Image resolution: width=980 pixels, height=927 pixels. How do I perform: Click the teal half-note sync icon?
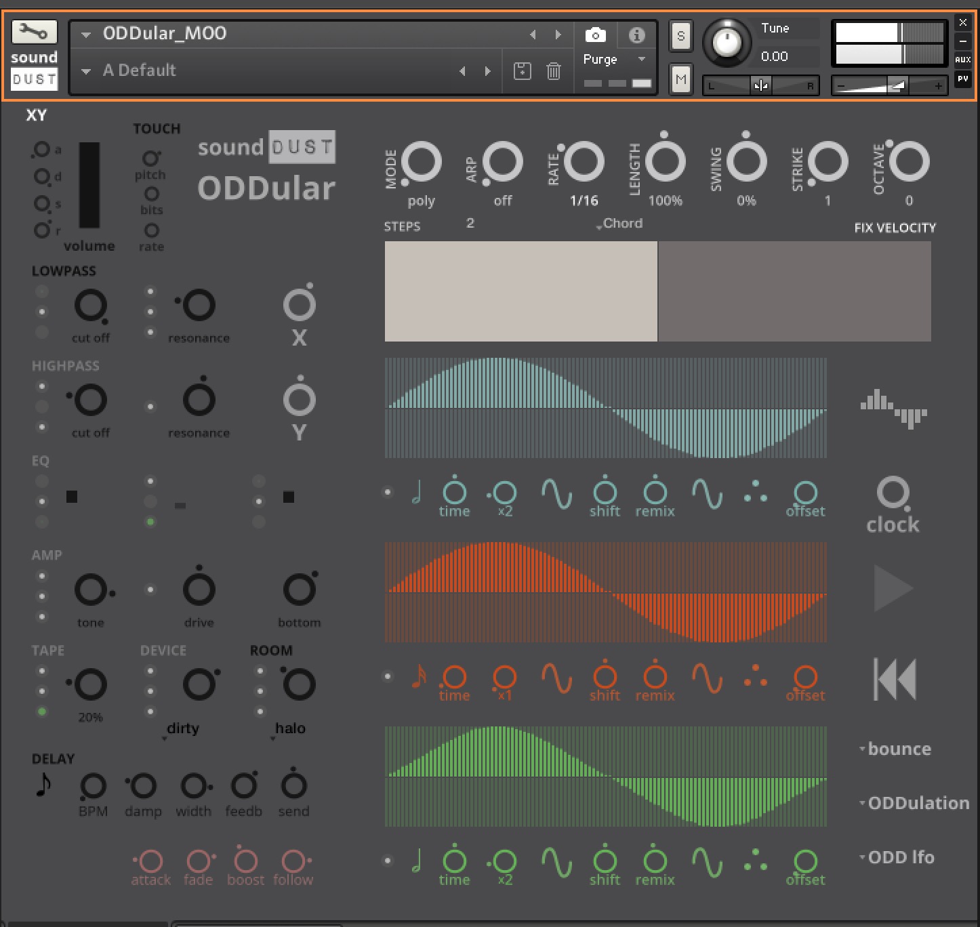pos(417,492)
